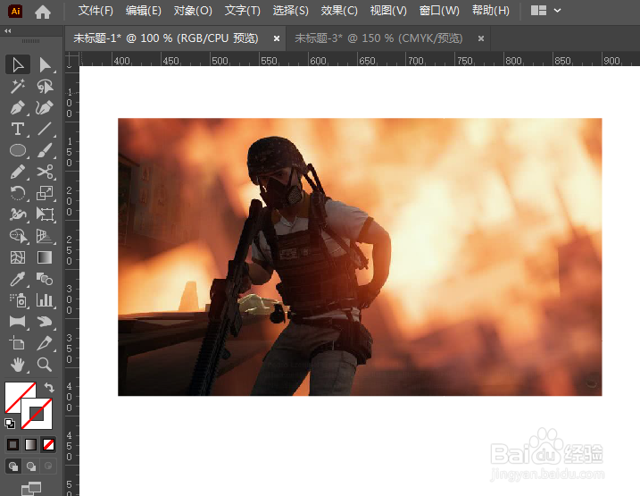Viewport: 640px width, 496px height.
Task: Open the 对象(O) menu
Action: (193, 11)
